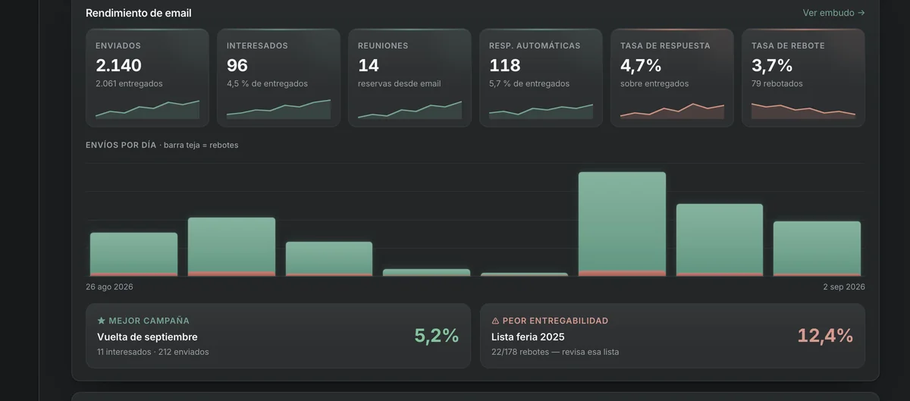Screen dimensions: 910x401
Task: Click the 12,4% bounce rate value
Action: point(825,336)
